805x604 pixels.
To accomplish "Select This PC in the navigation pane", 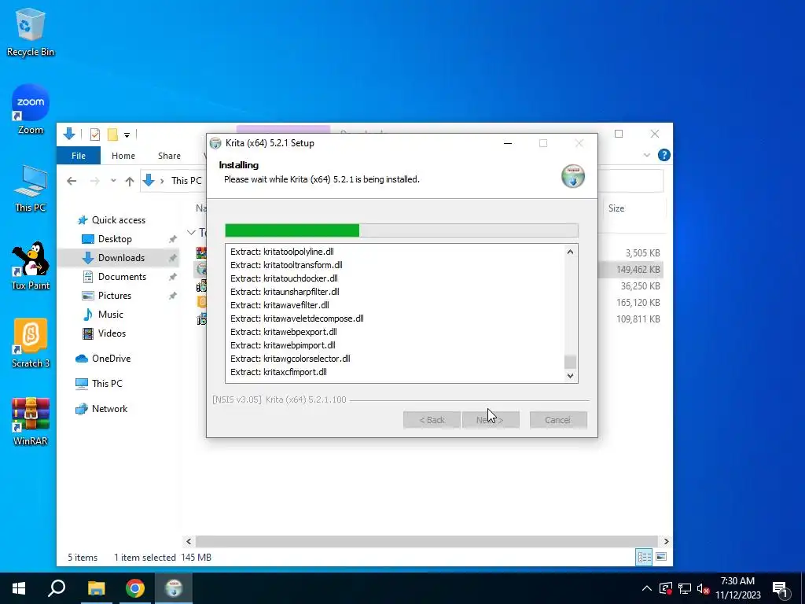I will coord(107,384).
